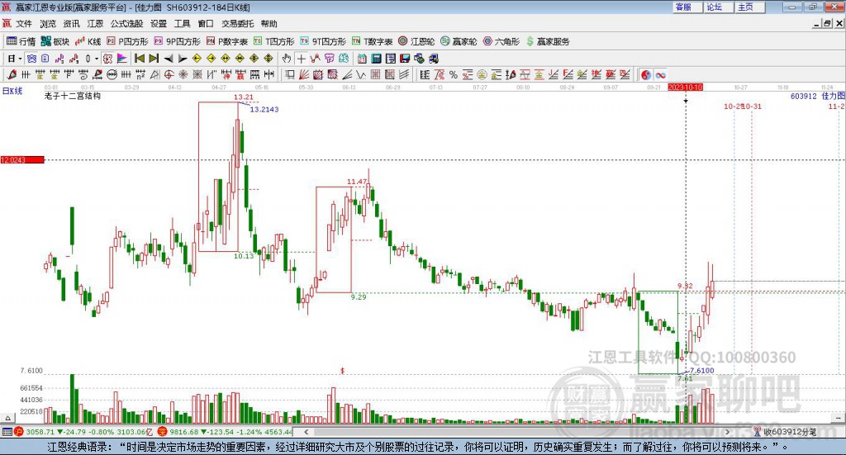The width and height of the screenshot is (846, 455).
Task: Jump to the first bar
Action: click(x=139, y=59)
